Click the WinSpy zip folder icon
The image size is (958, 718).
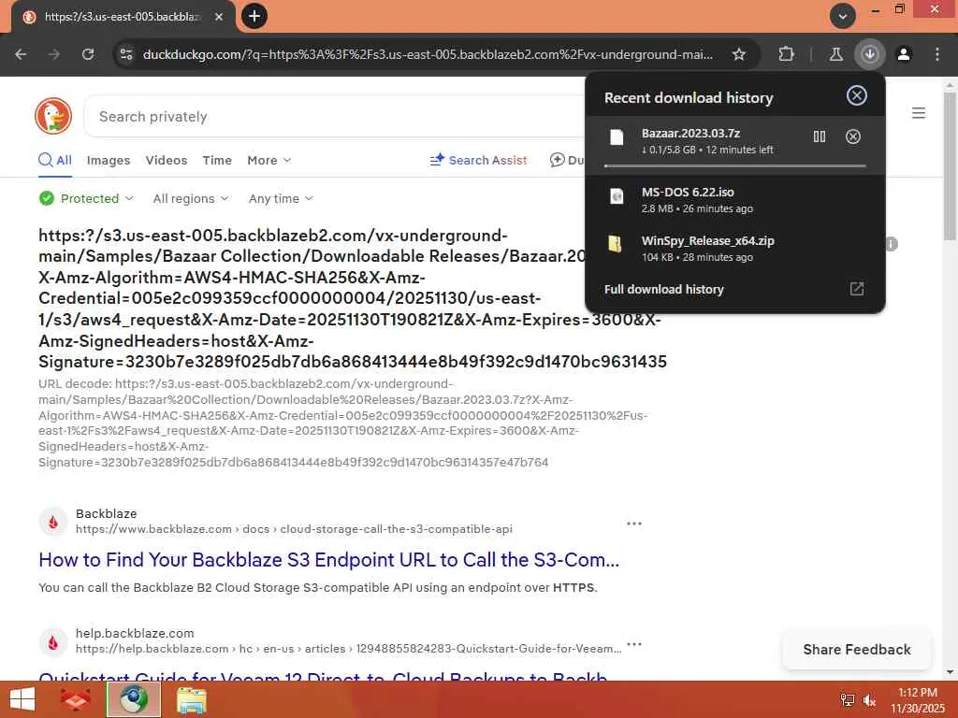616,244
